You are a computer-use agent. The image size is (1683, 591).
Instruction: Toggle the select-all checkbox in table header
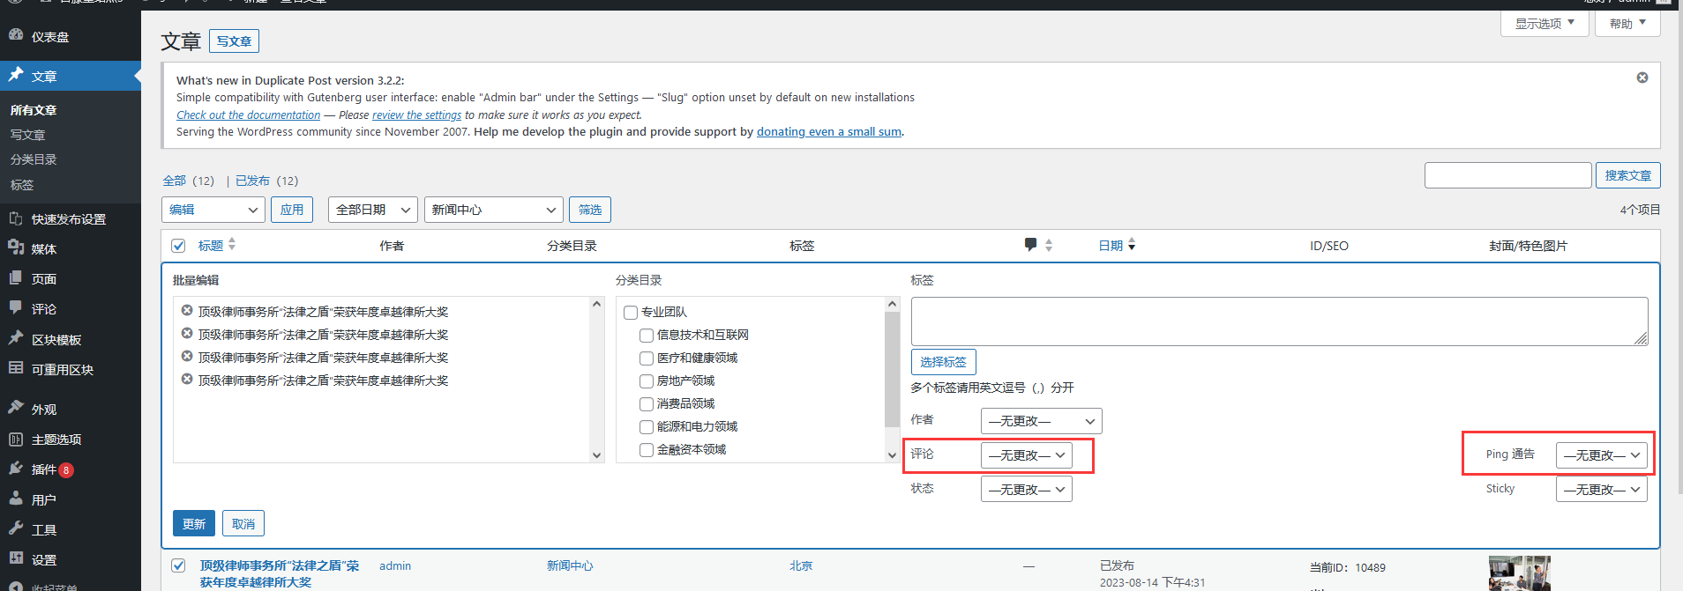178,246
